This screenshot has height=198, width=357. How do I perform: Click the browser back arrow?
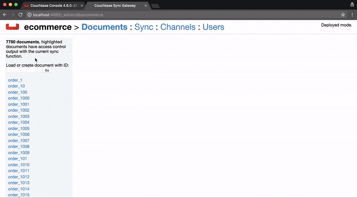point(5,15)
